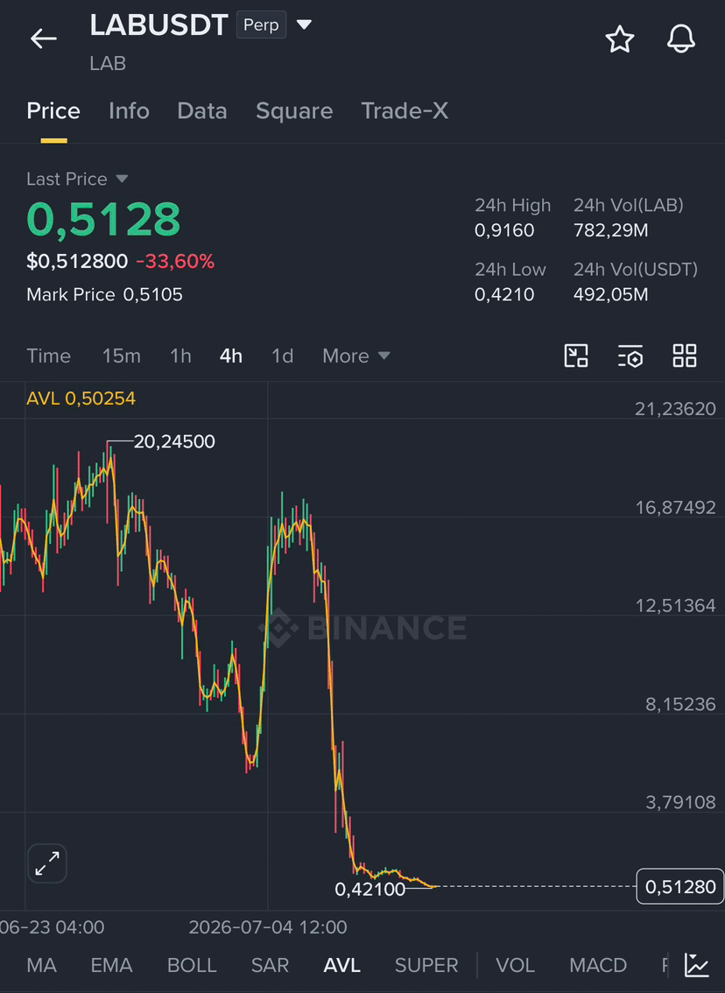Open the Trade-X tab
Screen dimensions: 725x993
click(x=404, y=111)
